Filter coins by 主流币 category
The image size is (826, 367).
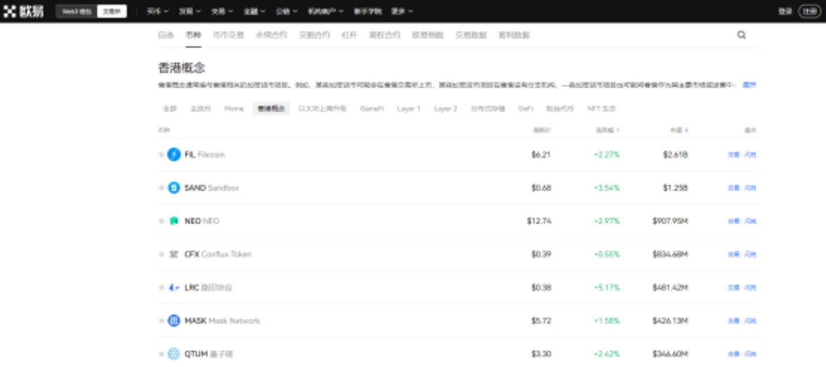coord(200,109)
